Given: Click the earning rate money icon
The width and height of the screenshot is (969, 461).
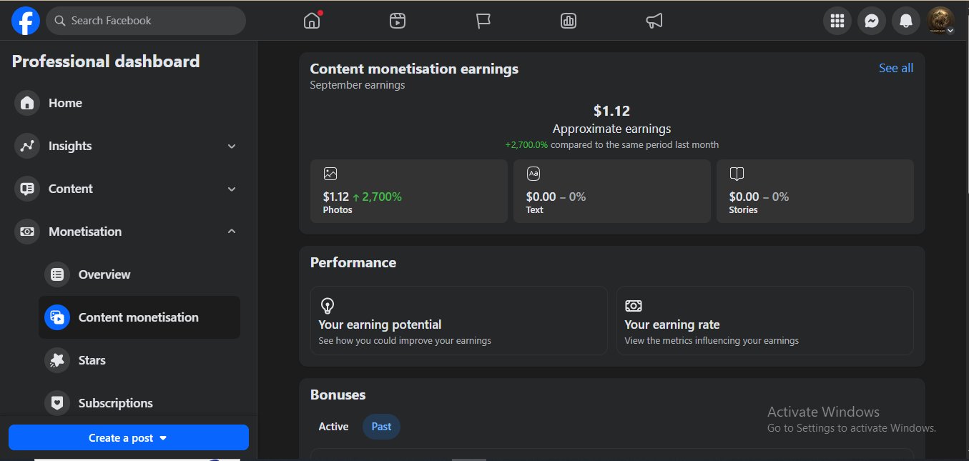Looking at the screenshot, I should tap(634, 306).
